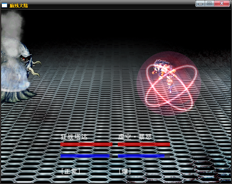This screenshot has width=232, height=184.
Task: Click the character name 虚空·暴怒
Action: click(x=135, y=137)
